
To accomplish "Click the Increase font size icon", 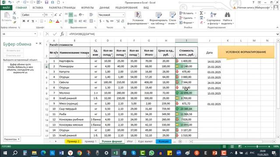I will pos(56,15).
